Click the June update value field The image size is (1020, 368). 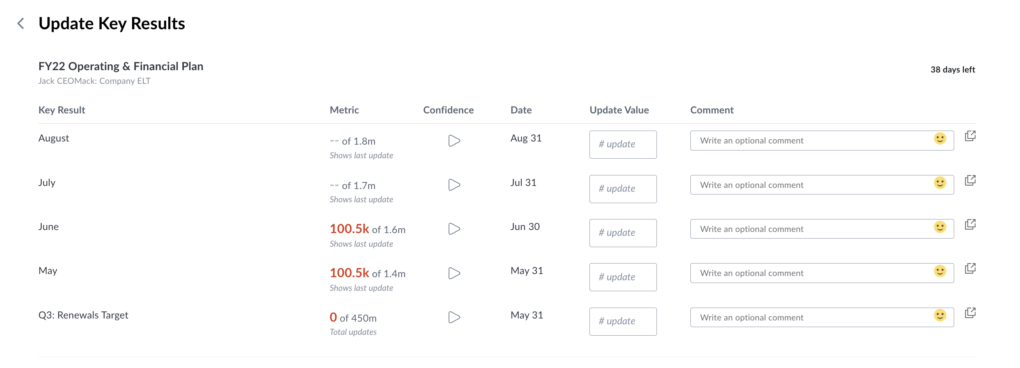(623, 233)
